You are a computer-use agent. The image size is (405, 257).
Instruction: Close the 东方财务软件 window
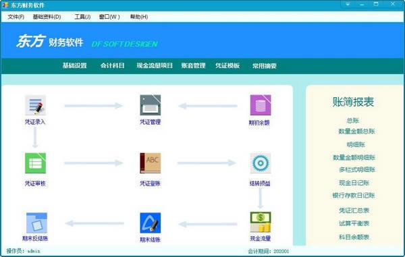393,4
